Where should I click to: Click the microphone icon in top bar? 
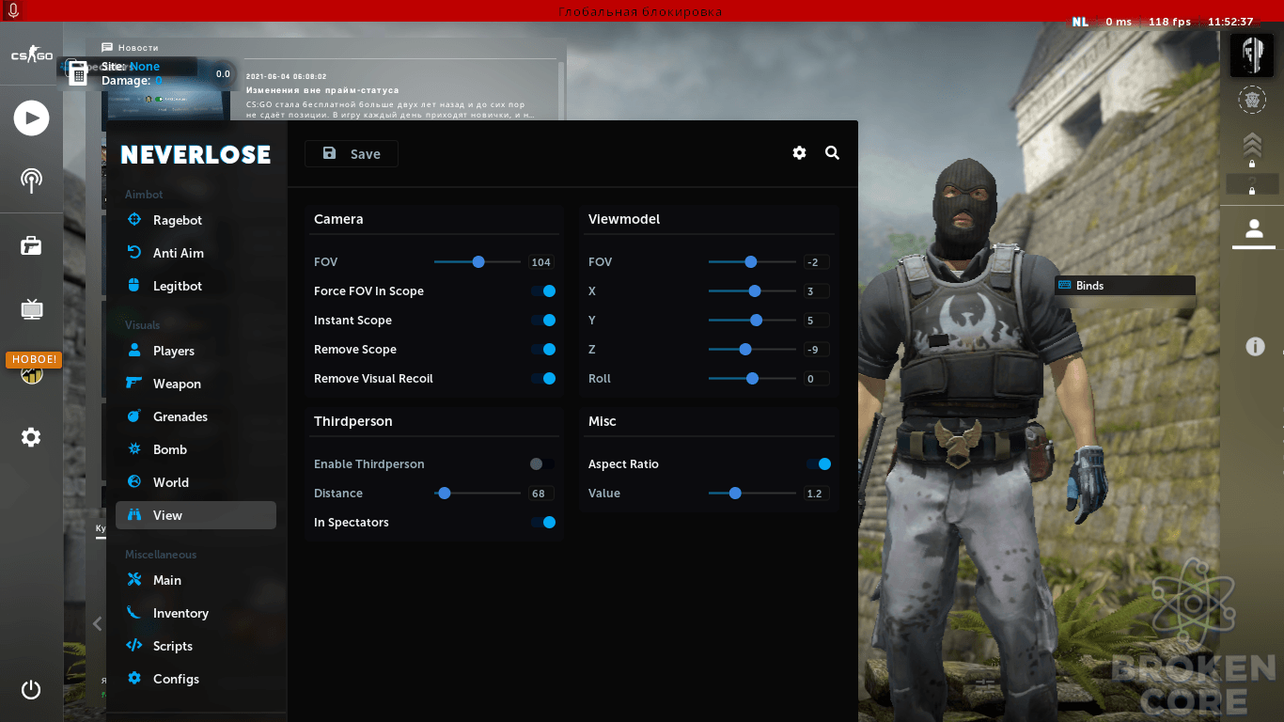coord(14,10)
